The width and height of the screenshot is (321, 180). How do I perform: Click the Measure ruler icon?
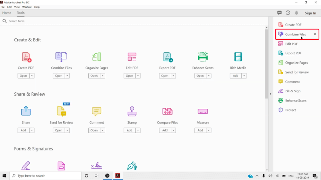point(203,111)
